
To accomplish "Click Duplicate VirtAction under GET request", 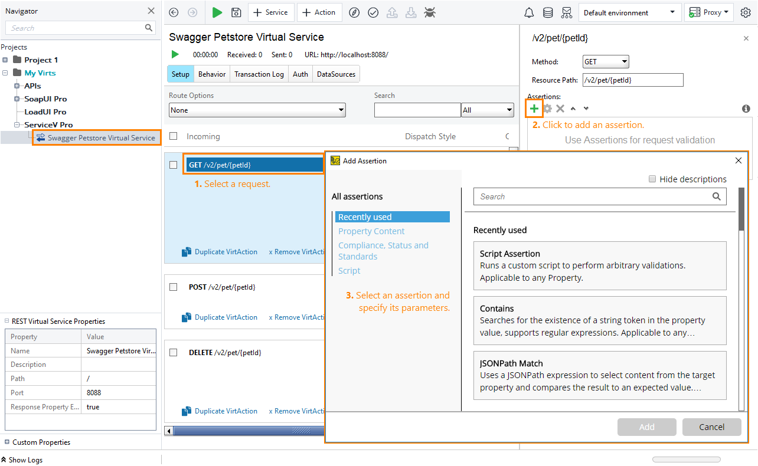I will 220,252.
